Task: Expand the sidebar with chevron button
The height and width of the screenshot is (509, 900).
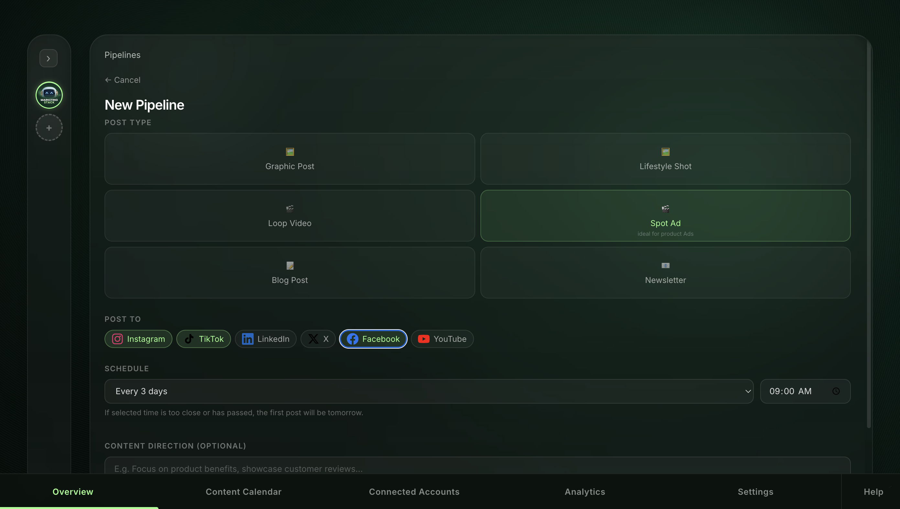Action: click(x=49, y=59)
